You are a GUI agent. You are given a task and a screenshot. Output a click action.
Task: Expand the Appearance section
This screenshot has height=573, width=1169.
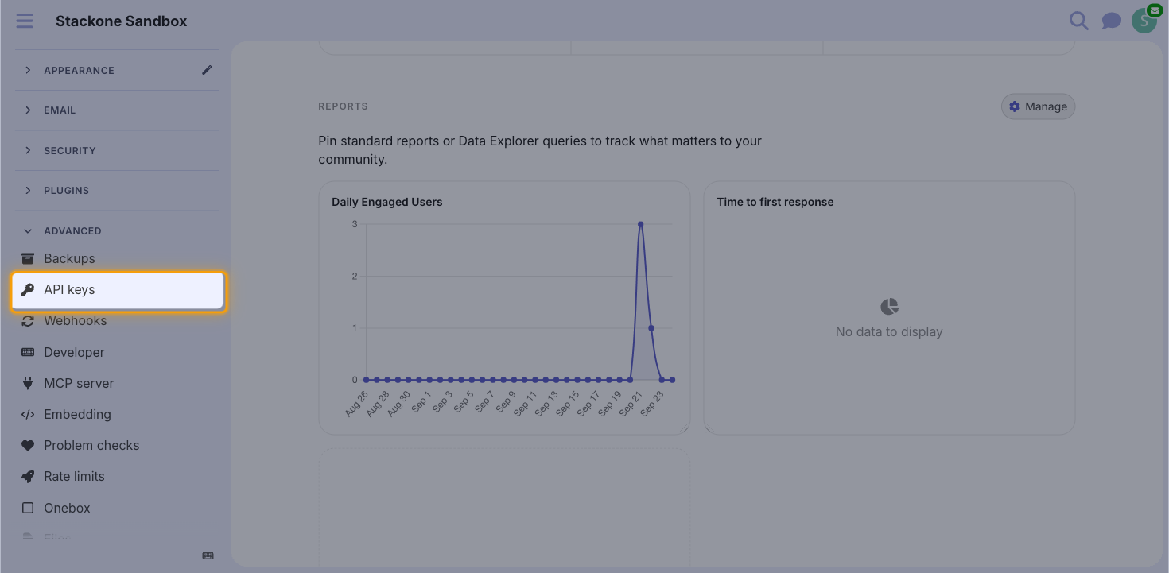[x=117, y=70]
